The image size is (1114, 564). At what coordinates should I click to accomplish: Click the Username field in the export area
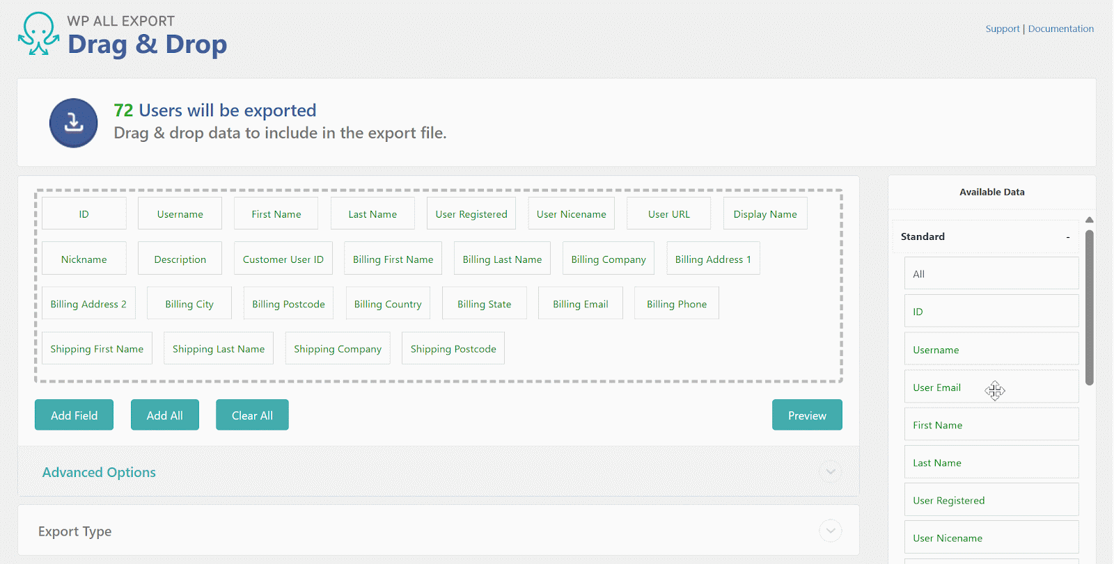coord(180,213)
